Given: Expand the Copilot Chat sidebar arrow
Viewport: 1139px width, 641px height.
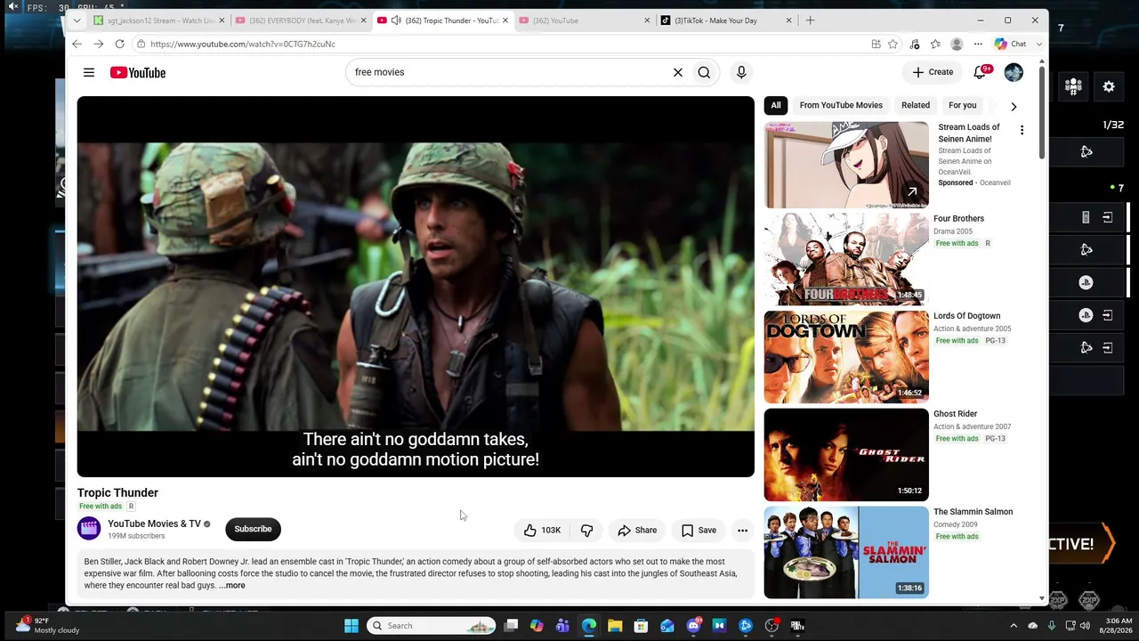Looking at the screenshot, I should pyautogui.click(x=1039, y=44).
